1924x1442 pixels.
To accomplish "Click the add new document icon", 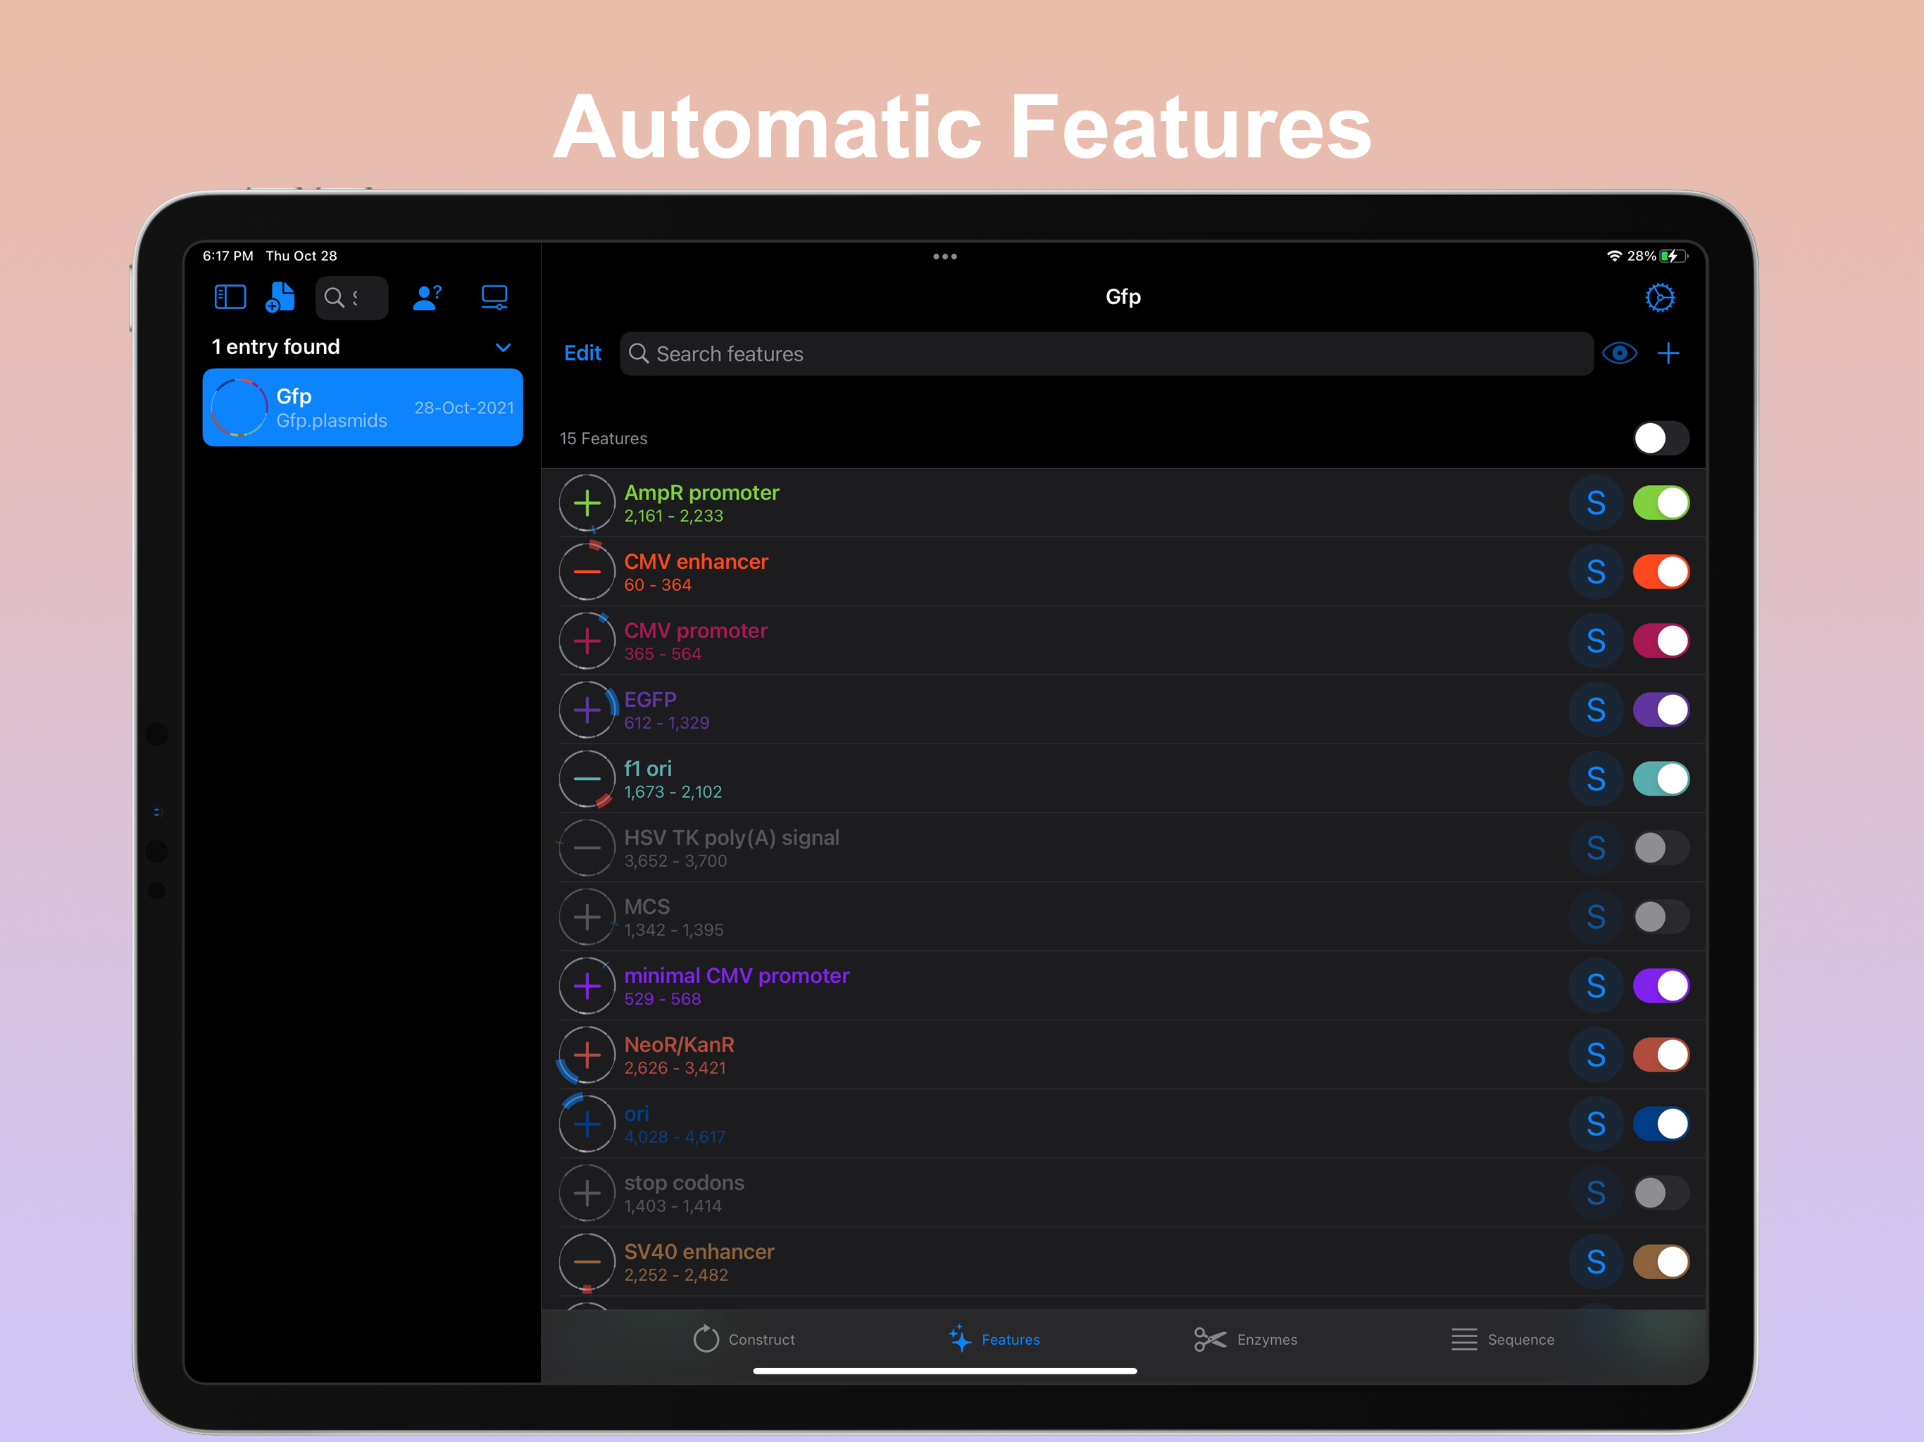I will tap(280, 296).
